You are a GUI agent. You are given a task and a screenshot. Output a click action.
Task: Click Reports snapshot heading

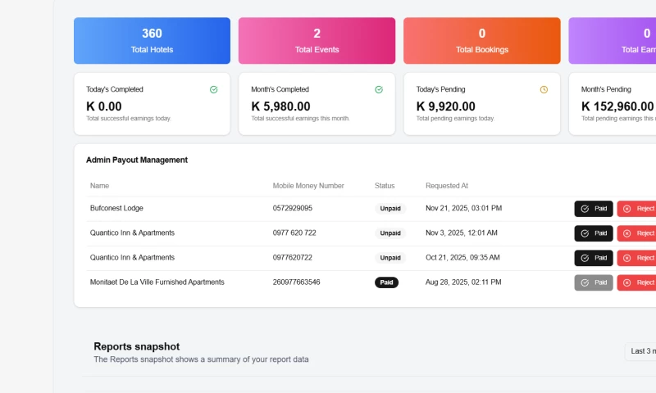click(x=136, y=346)
